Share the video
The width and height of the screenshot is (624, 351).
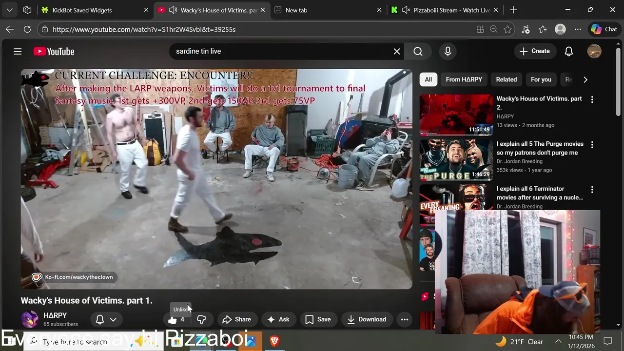click(x=236, y=320)
